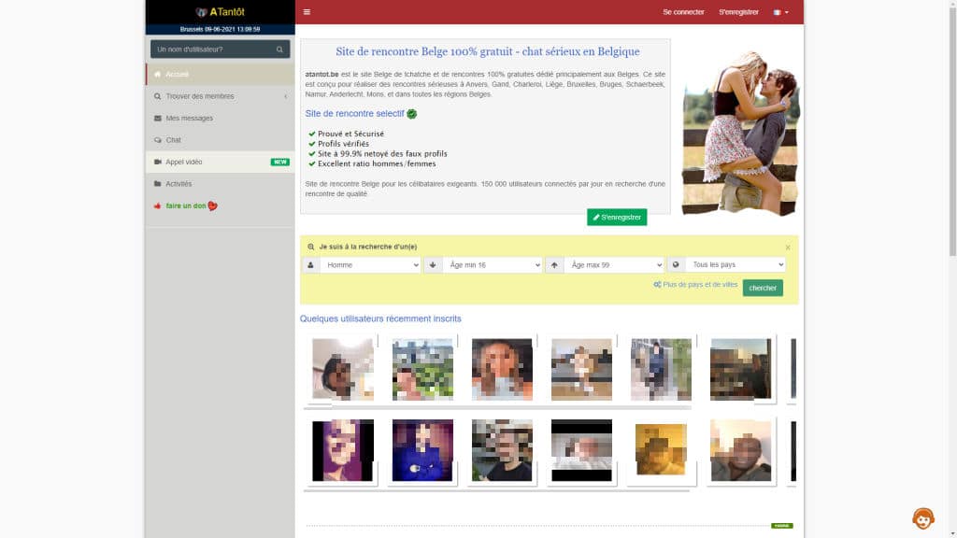Screen dimensions: 957x538
Task: Click the username search magnifier icon
Action: (x=279, y=50)
